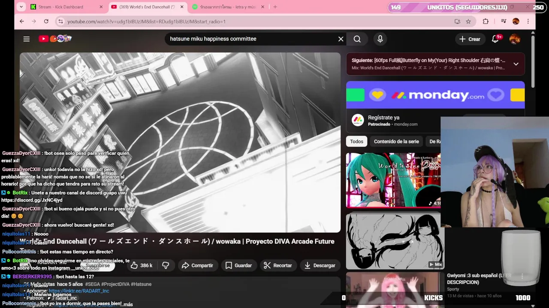
Task: Click the install app icon in address bar
Action: [457, 21]
